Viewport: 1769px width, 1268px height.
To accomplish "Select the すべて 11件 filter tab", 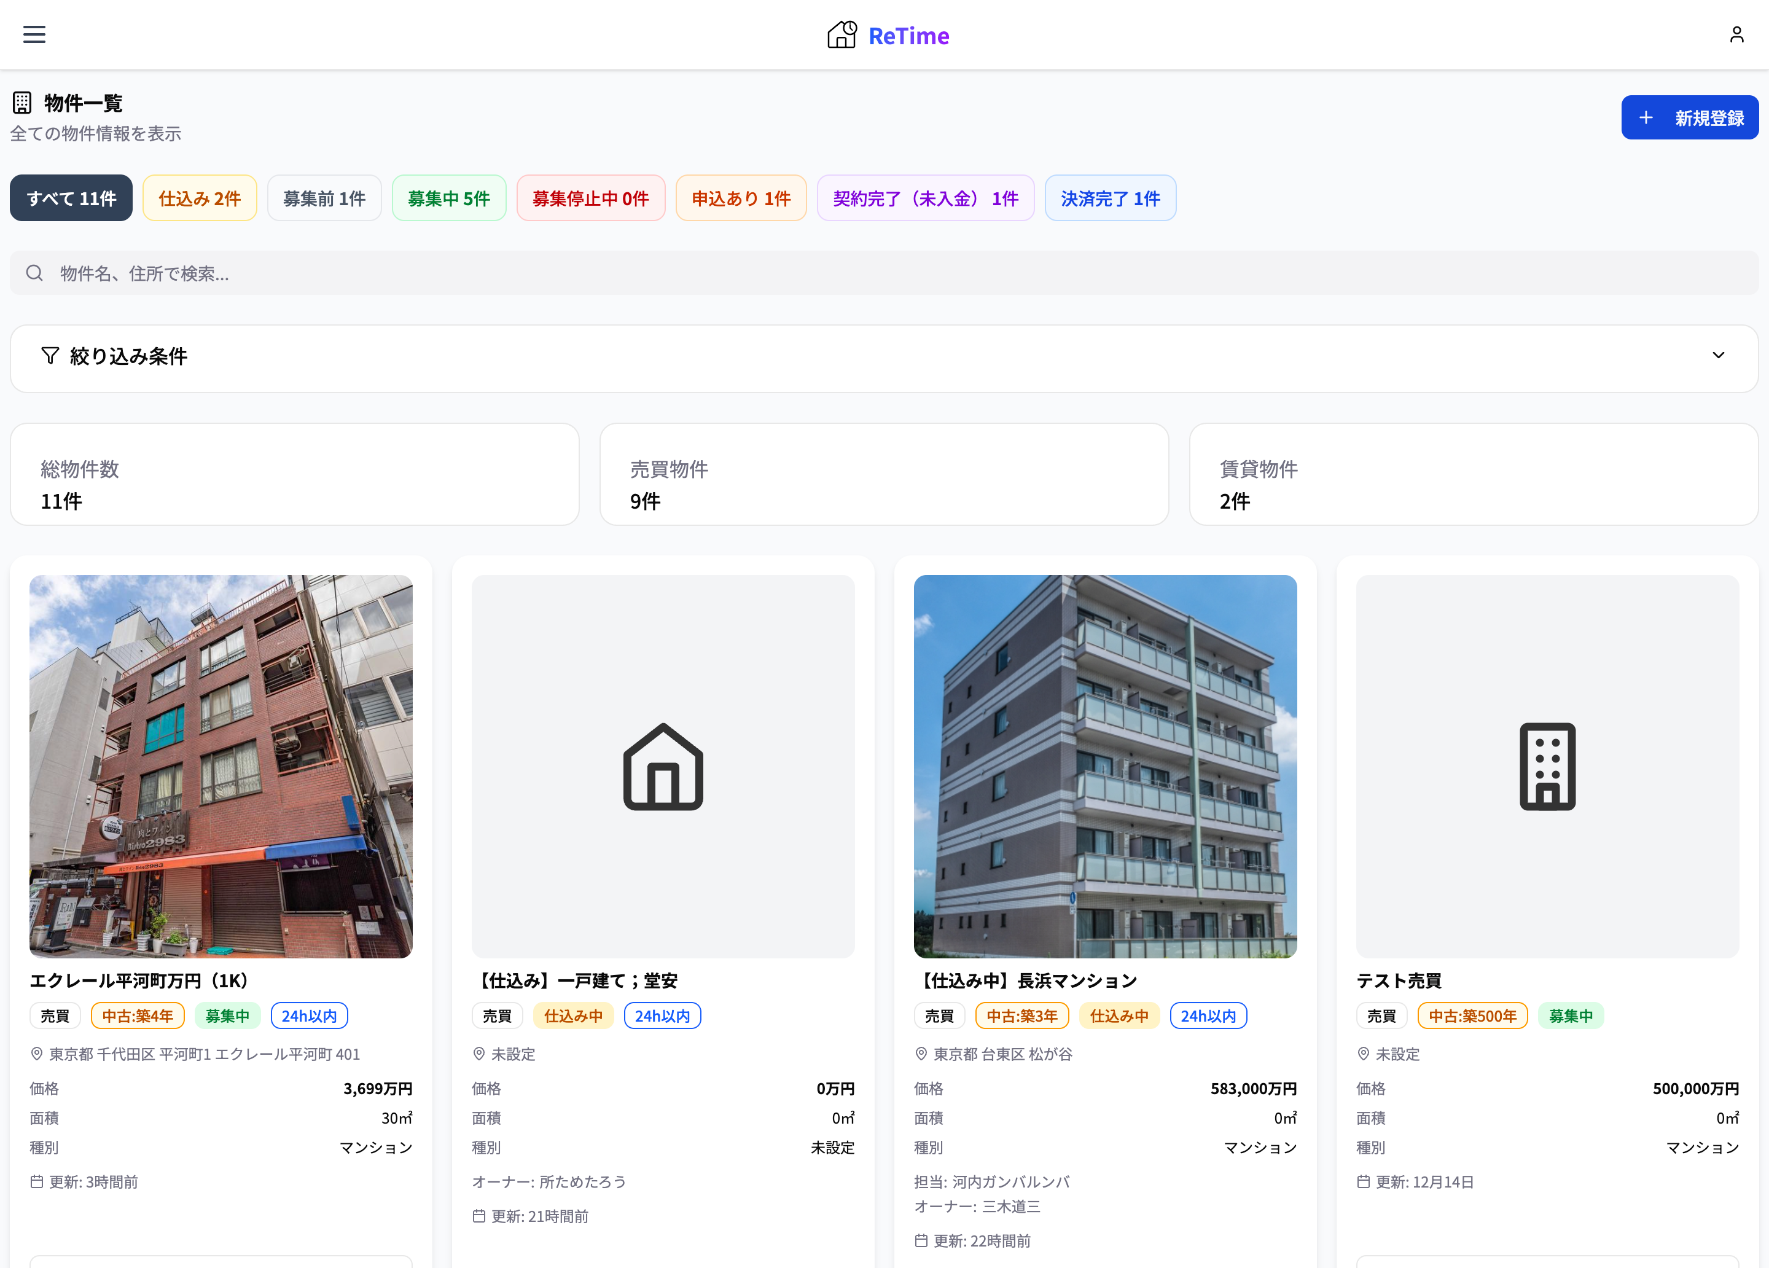I will tap(71, 198).
